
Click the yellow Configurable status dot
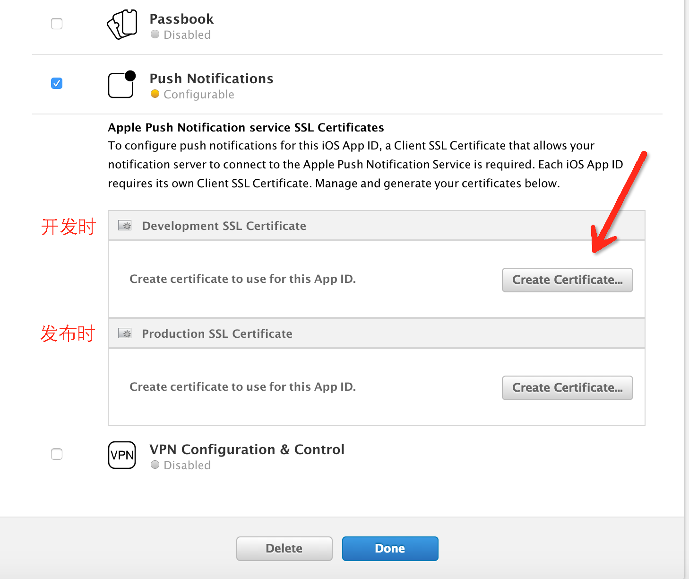click(155, 94)
